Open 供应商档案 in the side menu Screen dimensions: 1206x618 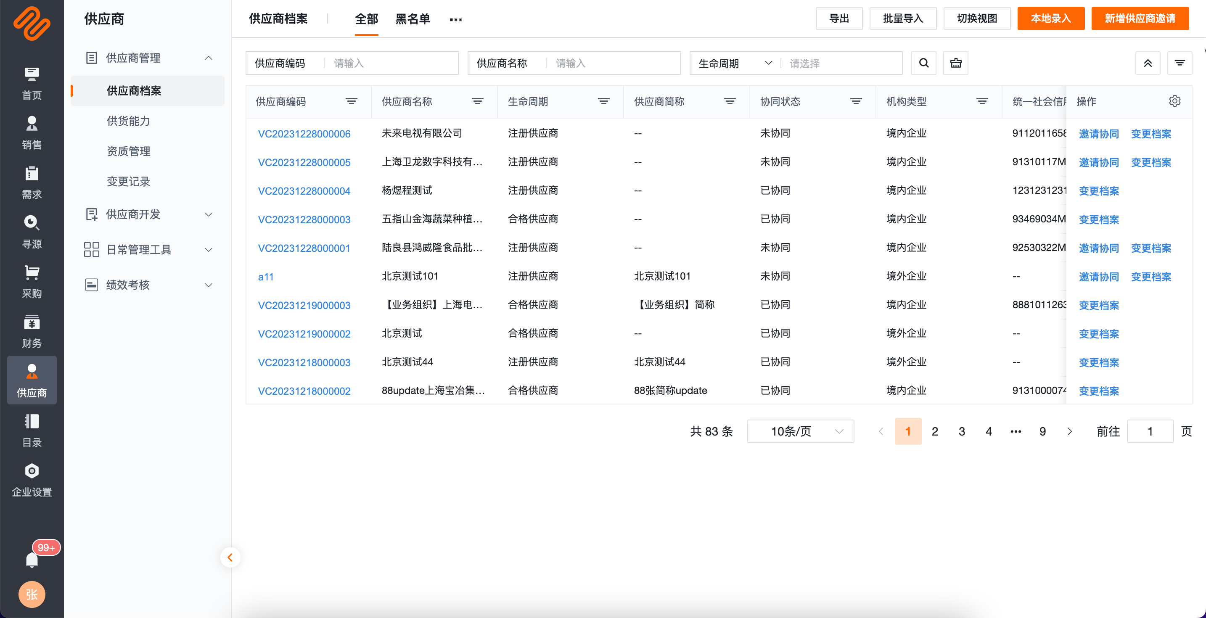click(x=148, y=91)
